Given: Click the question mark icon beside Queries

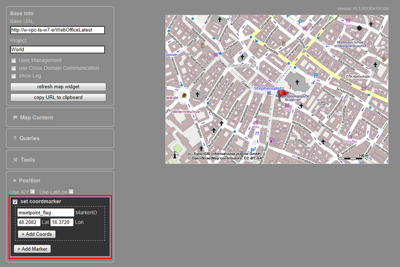Looking at the screenshot, I should click(15, 138).
